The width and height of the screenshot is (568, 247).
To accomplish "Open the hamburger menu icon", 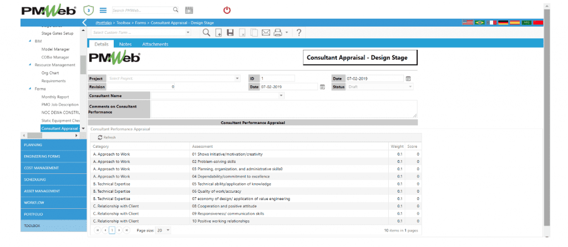I will pos(103,10).
